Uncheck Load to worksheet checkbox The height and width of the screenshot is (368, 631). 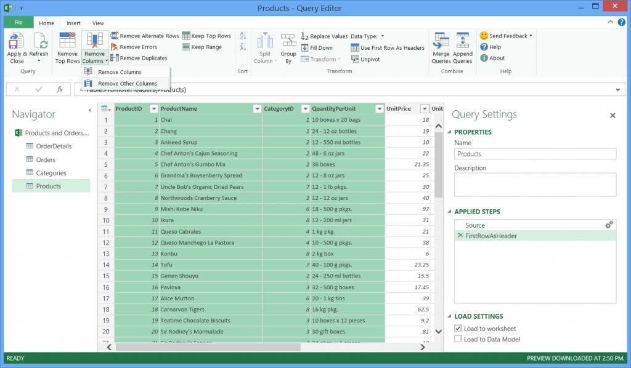click(x=458, y=328)
